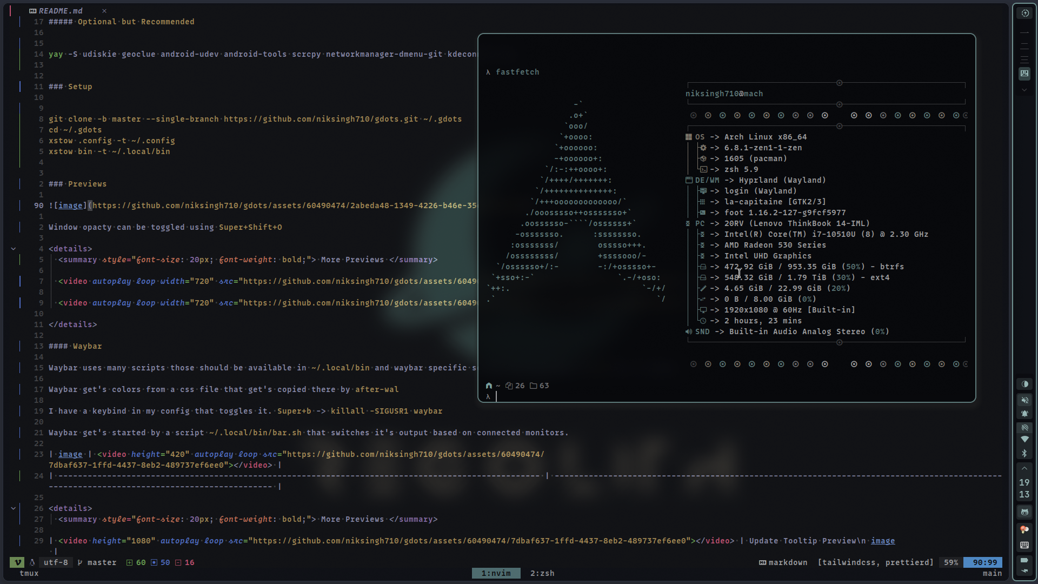Click the markdown filetype indicator
This screenshot has height=584, width=1038.
click(783, 562)
